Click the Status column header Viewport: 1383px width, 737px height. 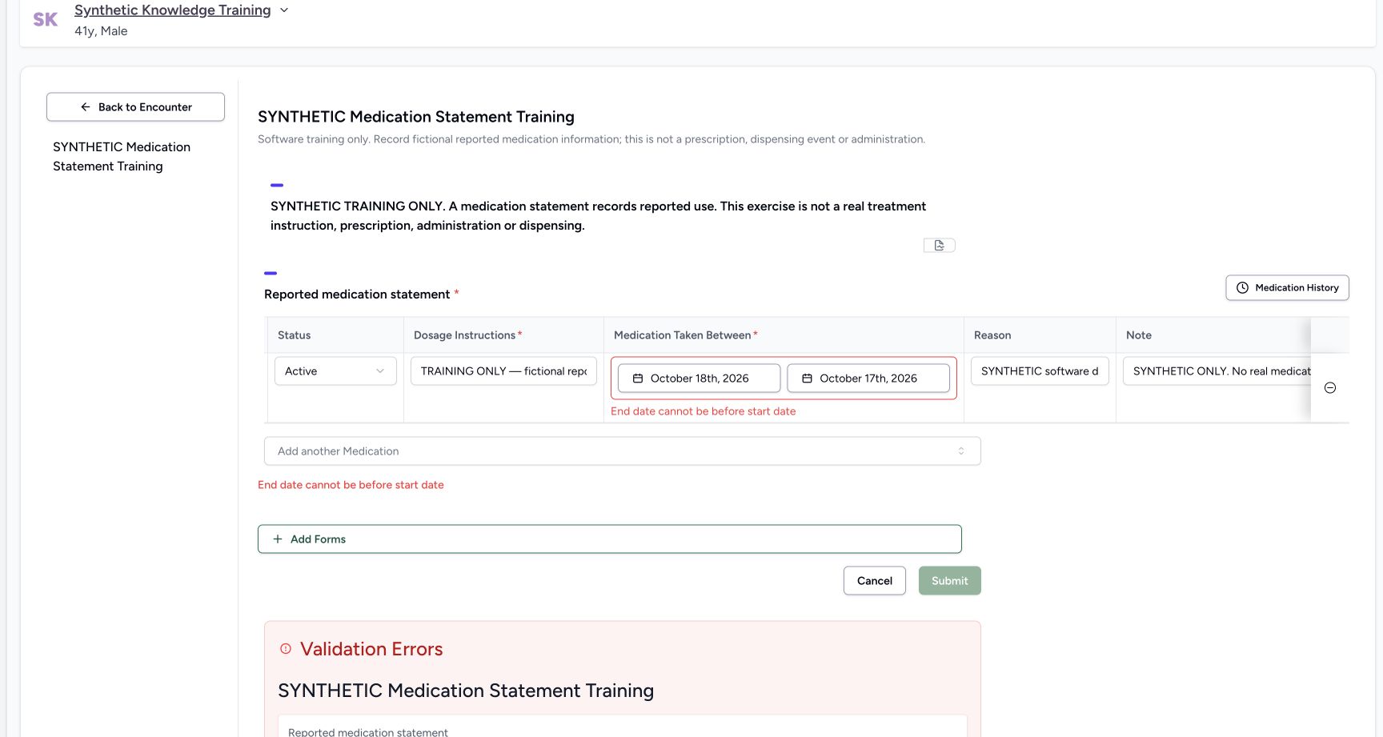coord(295,335)
